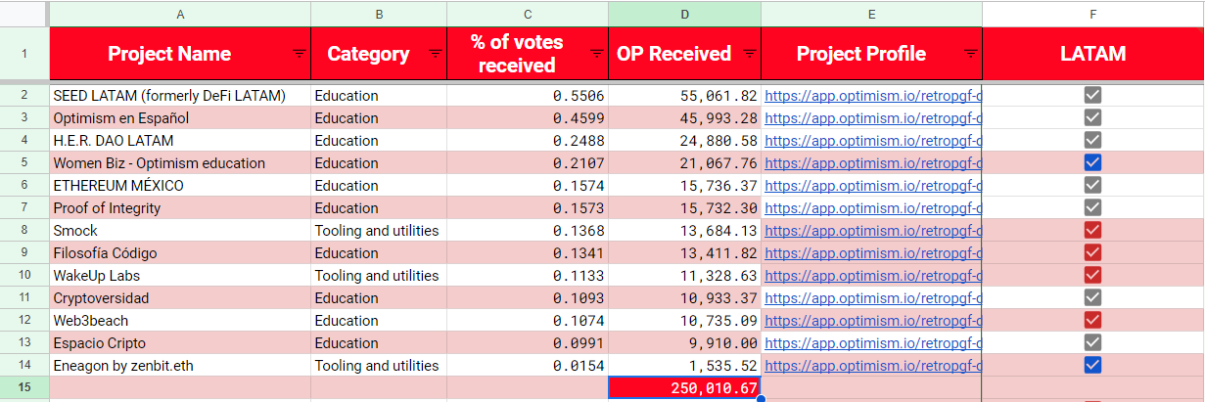The image size is (1205, 402).
Task: Click the select-all corner of the sheet
Action: point(23,14)
